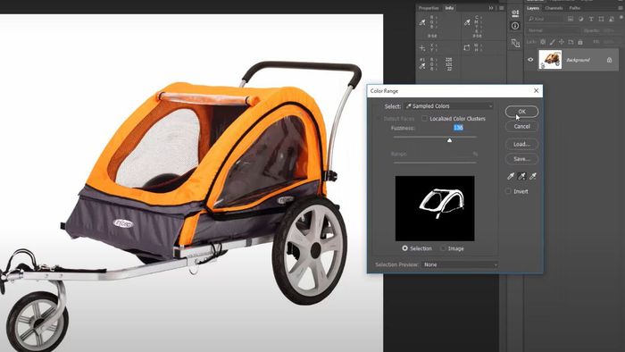Click the lock position (move arrows) icon
The width and height of the screenshot is (625, 352).
coord(562,42)
